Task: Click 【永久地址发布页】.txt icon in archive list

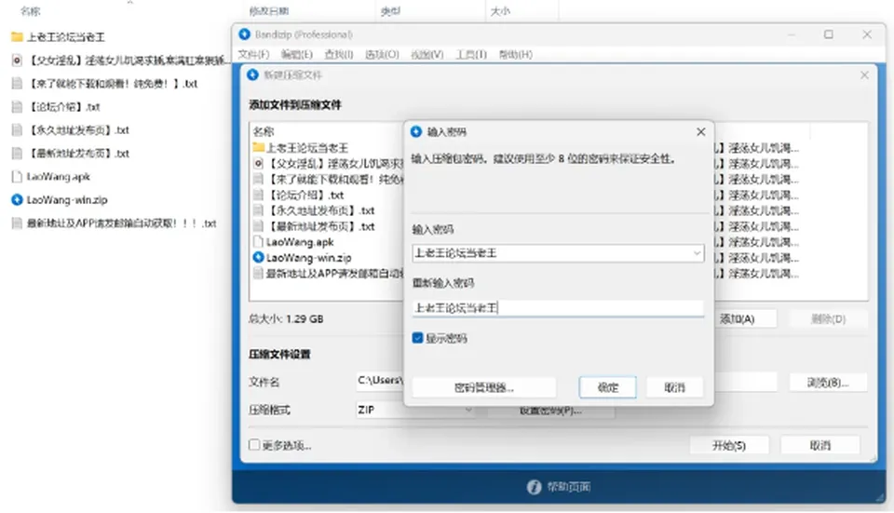Action: coord(258,210)
